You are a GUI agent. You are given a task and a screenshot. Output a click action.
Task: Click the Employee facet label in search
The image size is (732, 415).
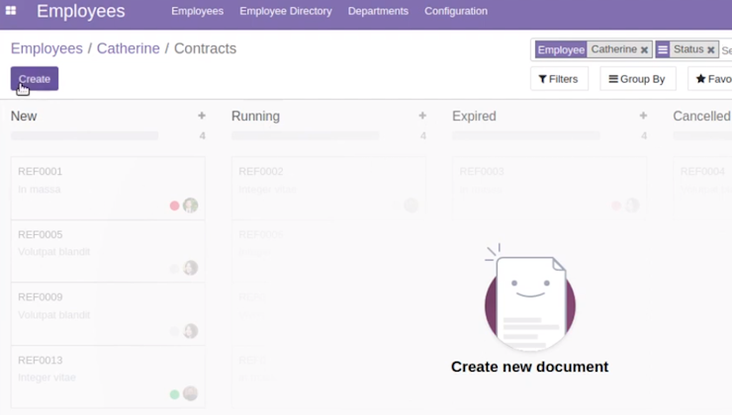pyautogui.click(x=561, y=49)
